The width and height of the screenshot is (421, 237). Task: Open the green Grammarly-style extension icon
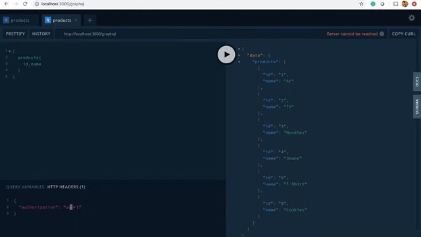click(373, 4)
